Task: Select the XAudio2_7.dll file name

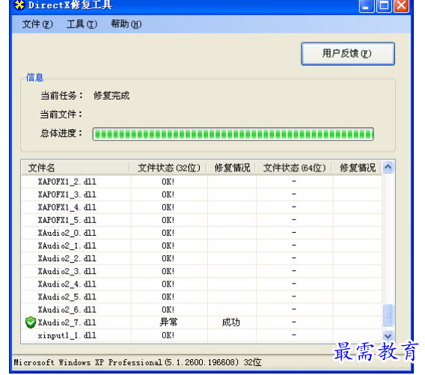Action: (x=67, y=323)
